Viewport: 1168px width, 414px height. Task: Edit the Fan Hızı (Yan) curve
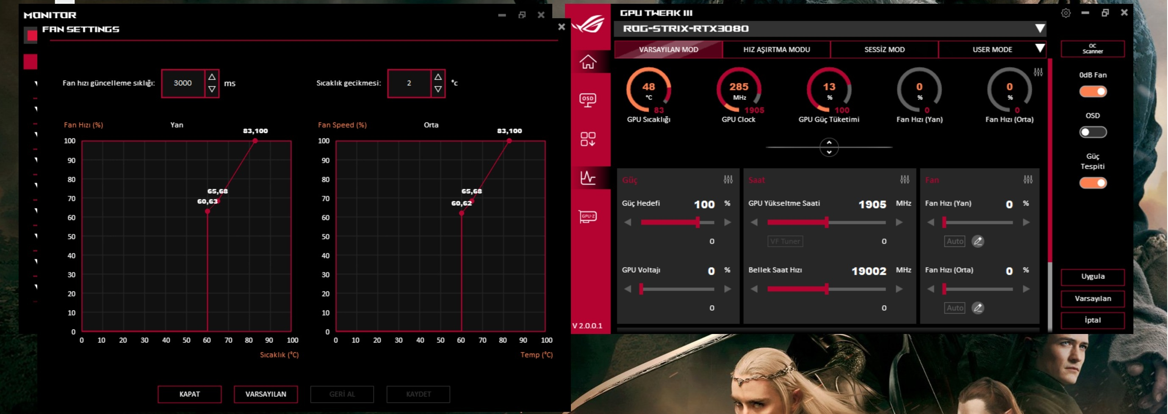point(978,241)
